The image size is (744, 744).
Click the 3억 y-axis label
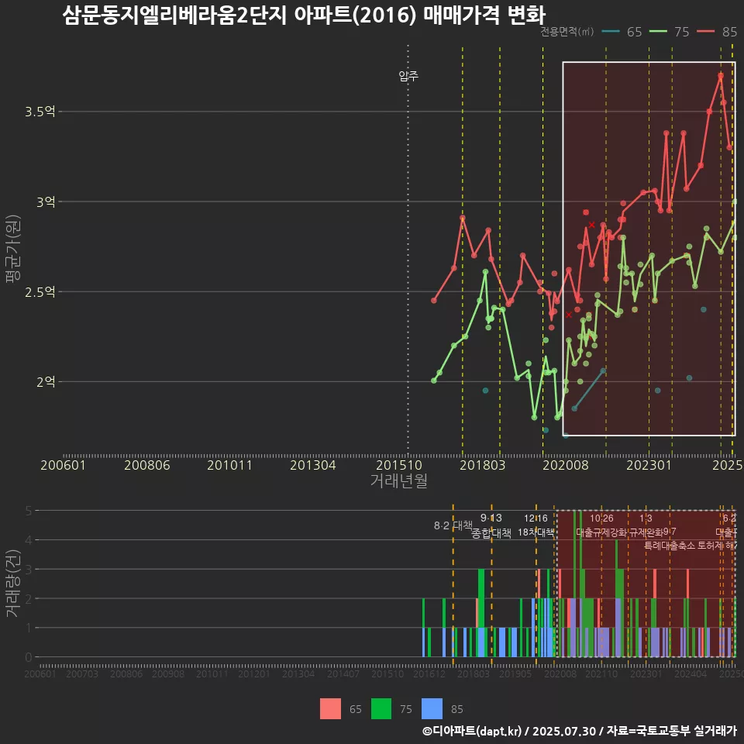[46, 202]
